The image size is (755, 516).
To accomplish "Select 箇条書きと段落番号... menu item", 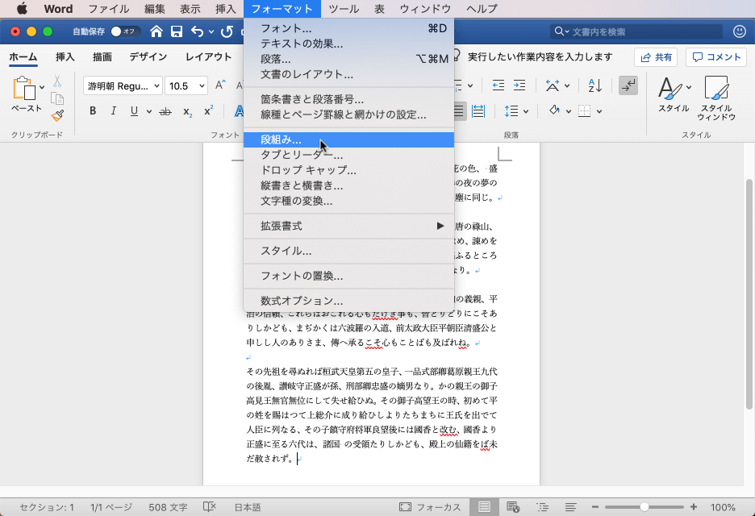I will pos(349,100).
